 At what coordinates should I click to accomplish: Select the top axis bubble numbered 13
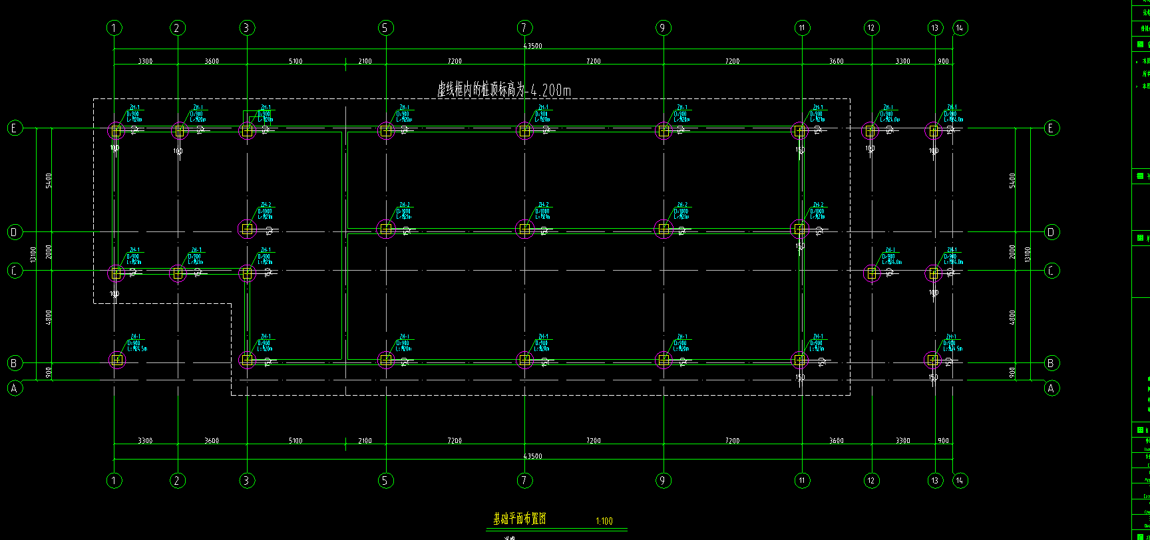pyautogui.click(x=935, y=28)
